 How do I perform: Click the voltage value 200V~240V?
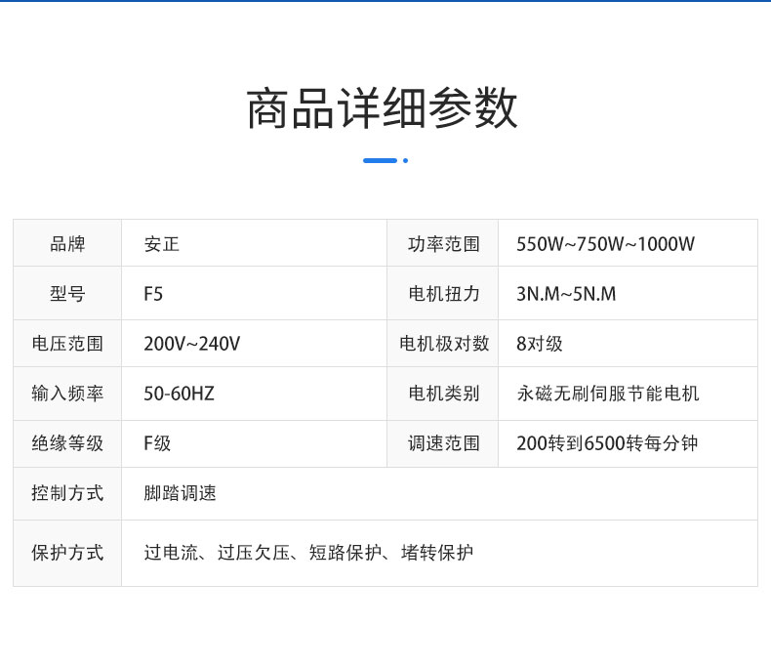[x=191, y=344]
